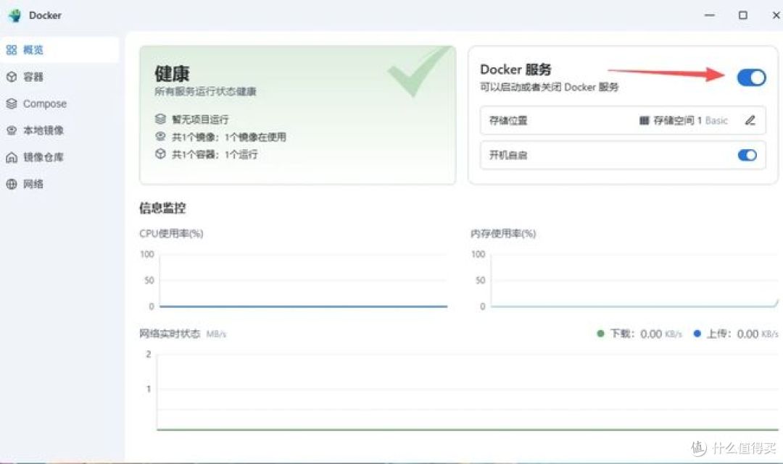Viewport: 783px width, 464px height.
Task: Click the 共1个容器: 1个运行 line
Action: (215, 154)
